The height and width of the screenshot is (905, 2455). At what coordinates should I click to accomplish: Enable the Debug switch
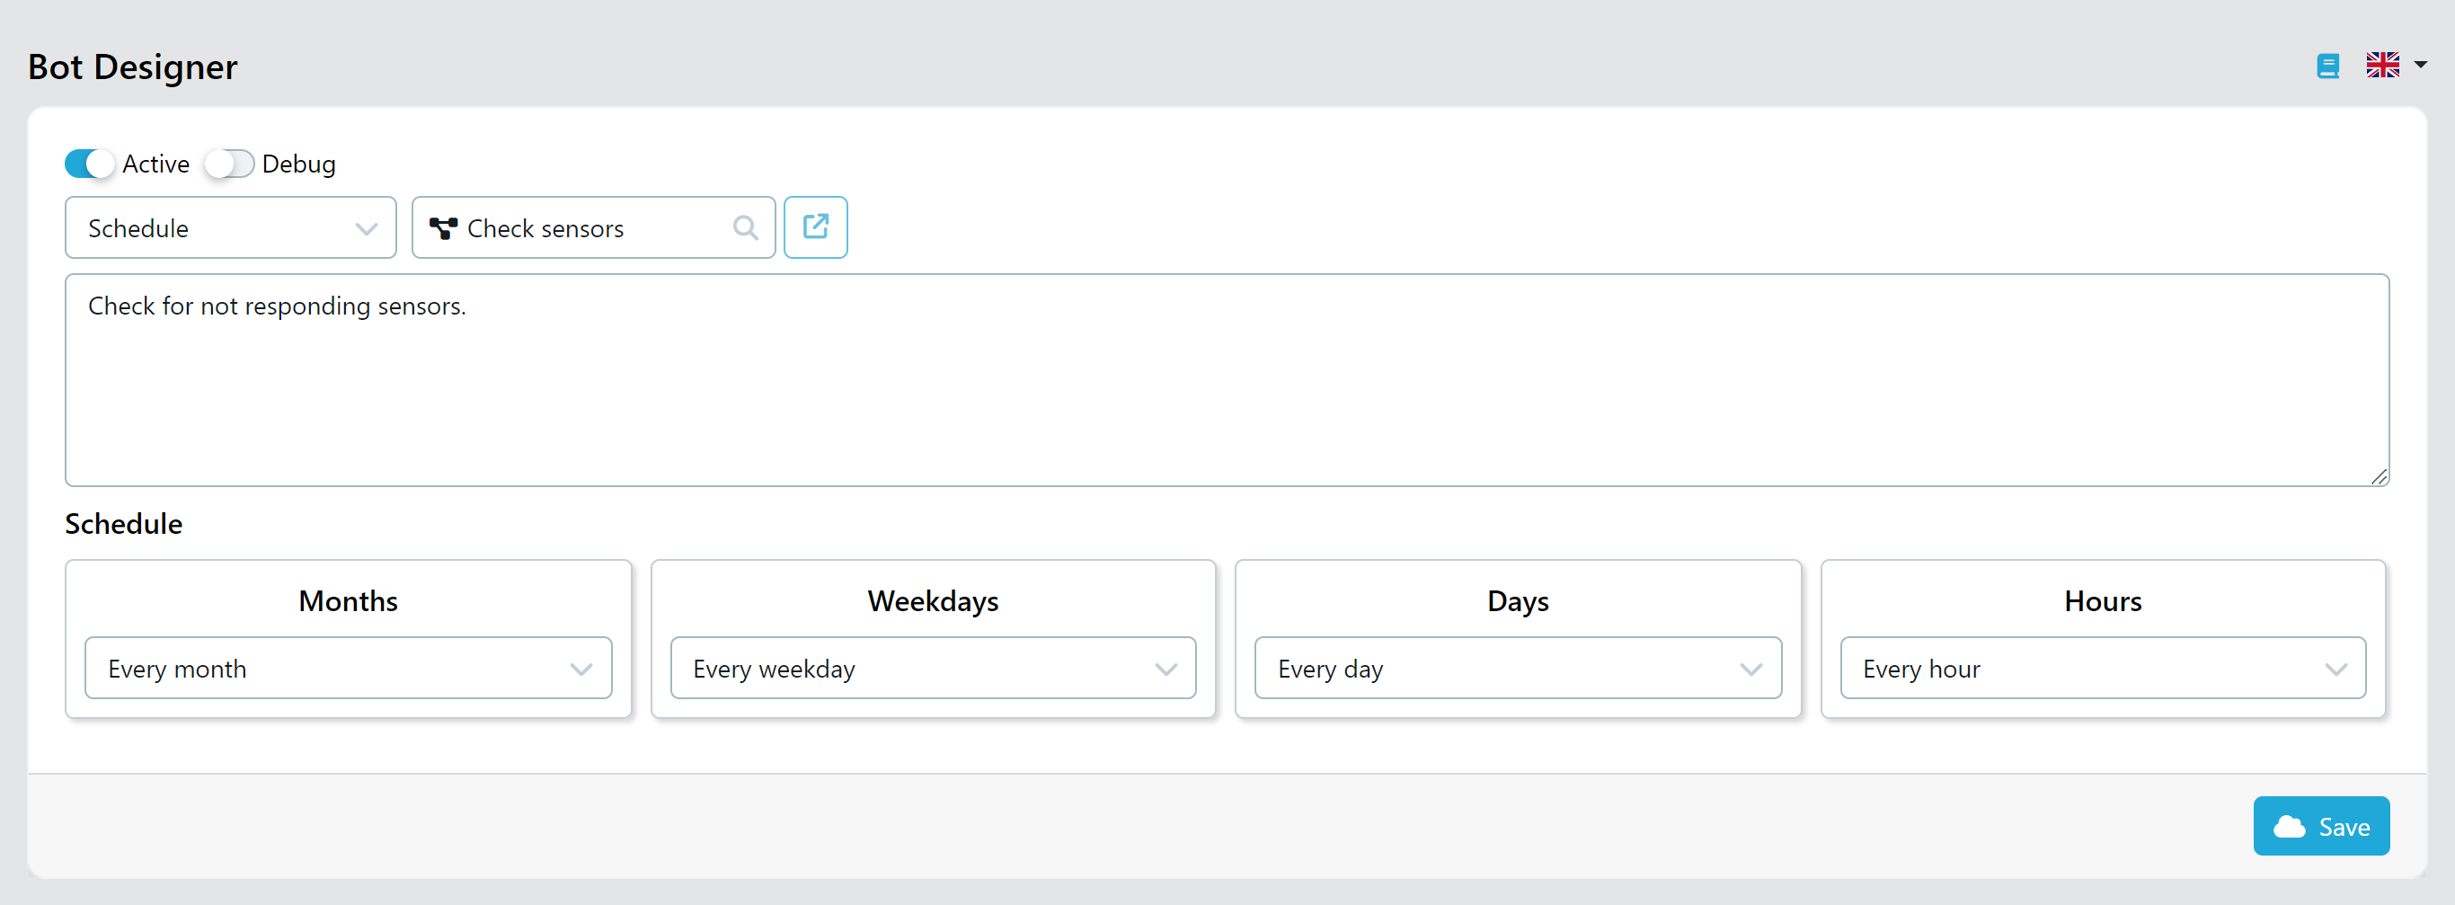pyautogui.click(x=230, y=164)
